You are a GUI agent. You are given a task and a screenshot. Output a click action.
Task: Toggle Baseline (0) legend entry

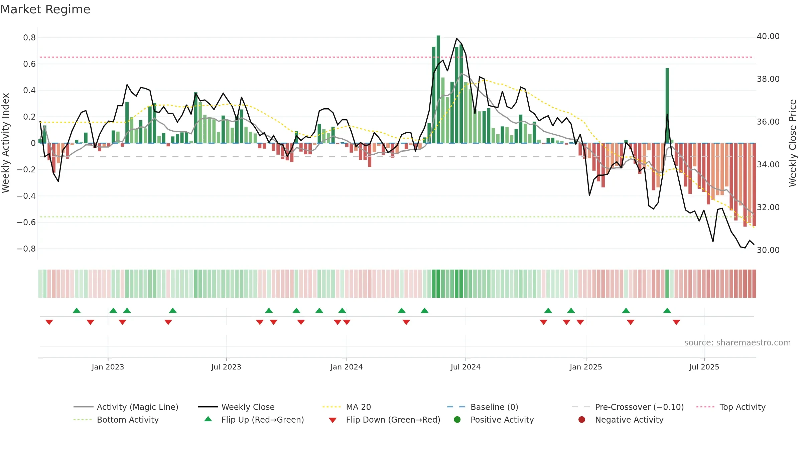coord(483,407)
